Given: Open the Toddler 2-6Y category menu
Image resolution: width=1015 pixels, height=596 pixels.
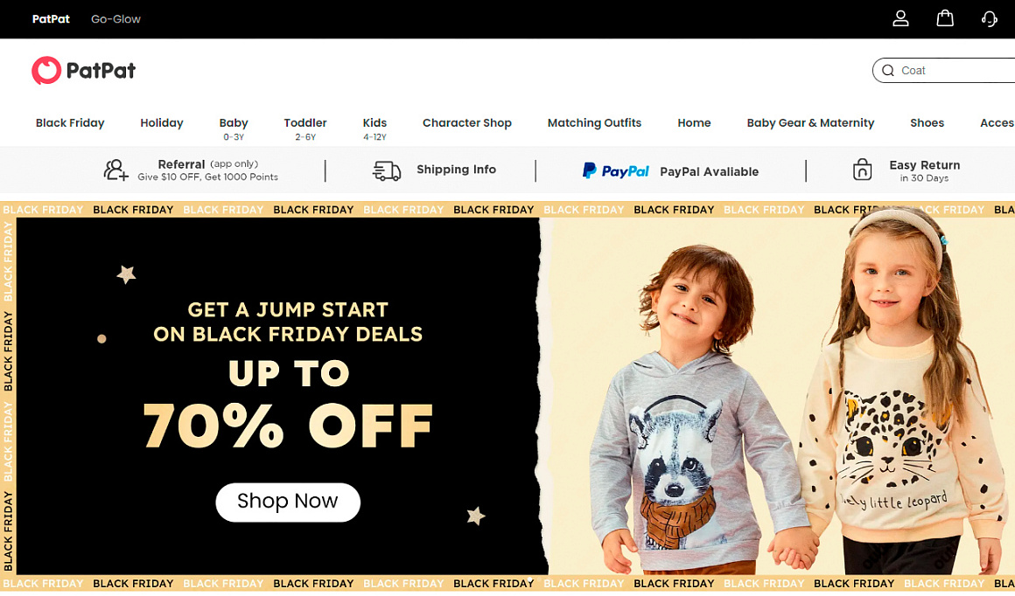Looking at the screenshot, I should tap(304, 128).
